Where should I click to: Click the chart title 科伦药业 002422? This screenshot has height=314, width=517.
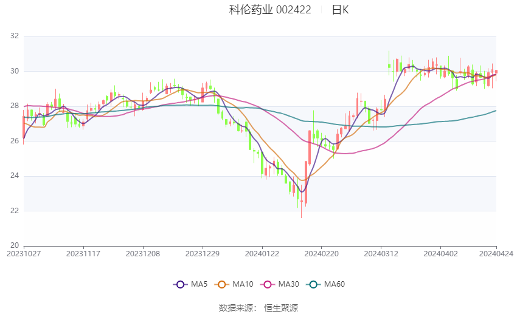point(270,10)
